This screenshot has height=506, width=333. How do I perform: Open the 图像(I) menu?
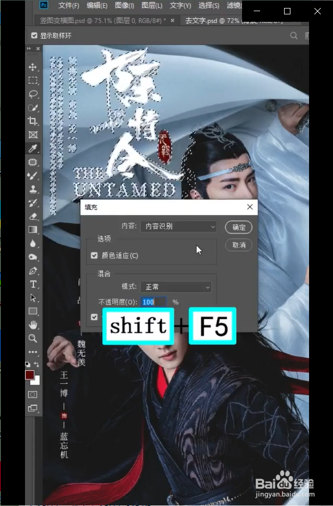[124, 5]
